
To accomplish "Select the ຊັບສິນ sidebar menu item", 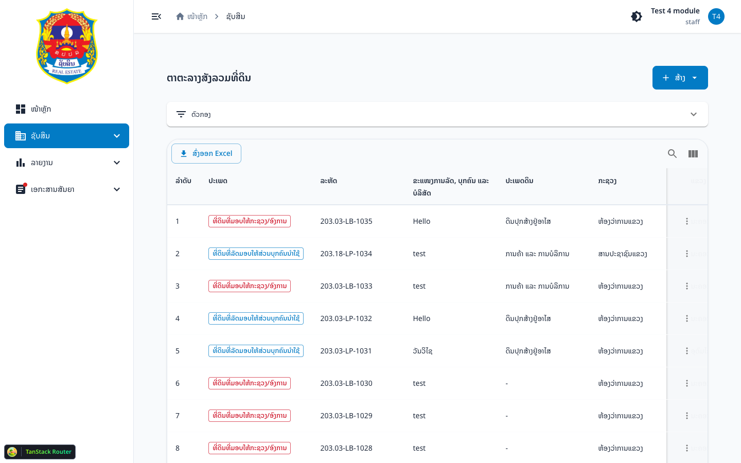I will [x=67, y=136].
